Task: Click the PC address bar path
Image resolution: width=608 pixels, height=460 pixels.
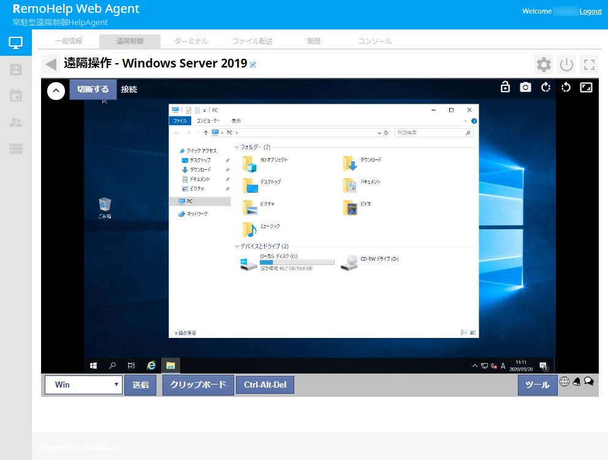Action: tap(230, 132)
